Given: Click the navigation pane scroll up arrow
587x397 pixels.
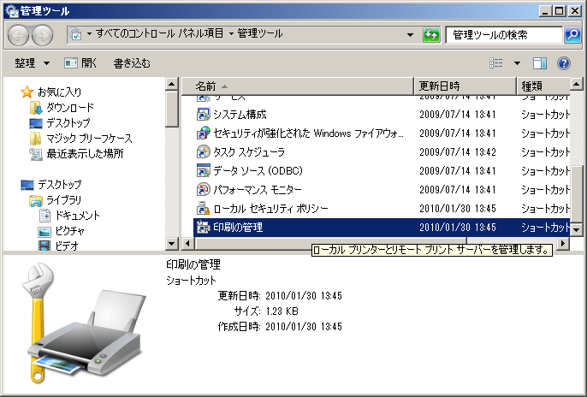Looking at the screenshot, I should 171,84.
